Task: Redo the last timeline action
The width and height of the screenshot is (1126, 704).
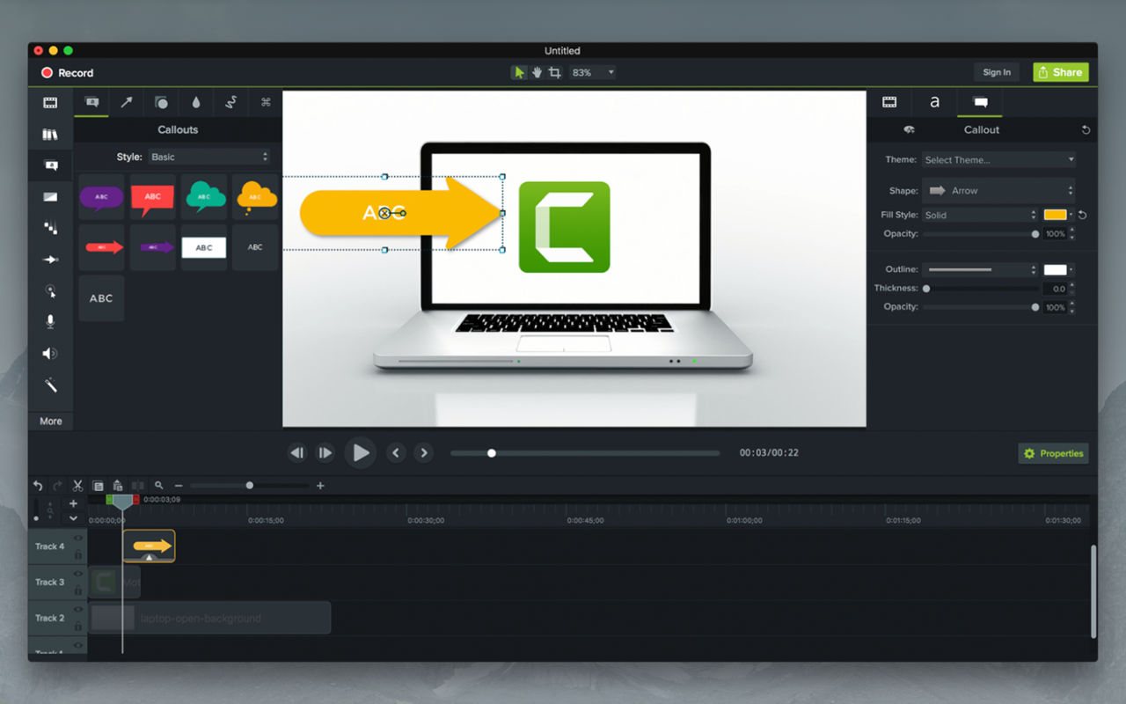Action: point(57,485)
